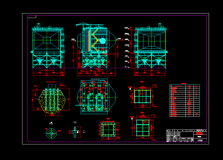Click the magenta ground line under the elevations
223x160 pixels.
pos(100,68)
